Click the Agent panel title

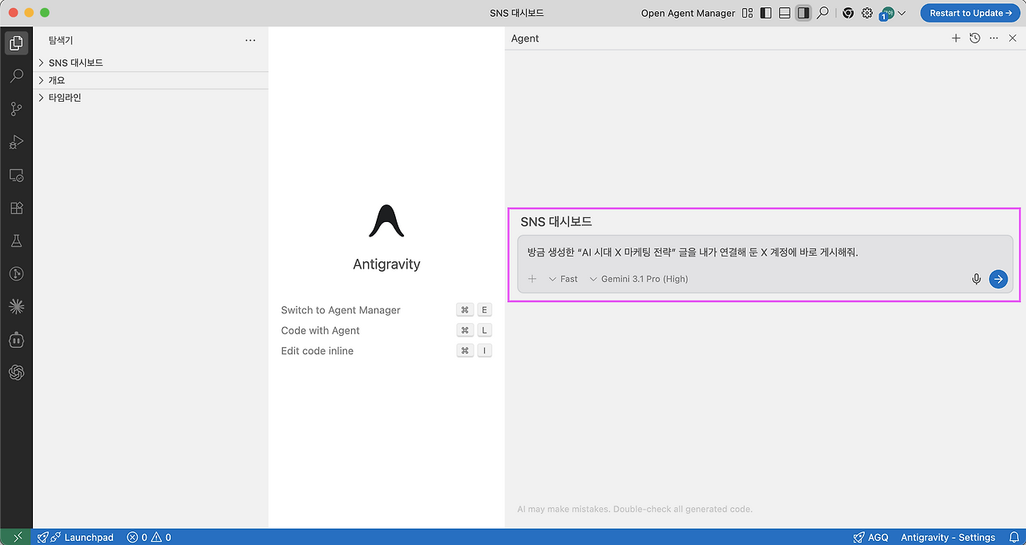(x=525, y=38)
